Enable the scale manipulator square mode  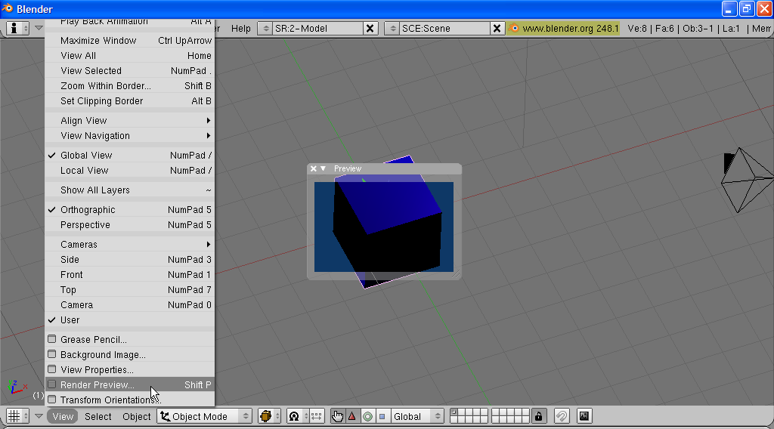pyautogui.click(x=382, y=416)
